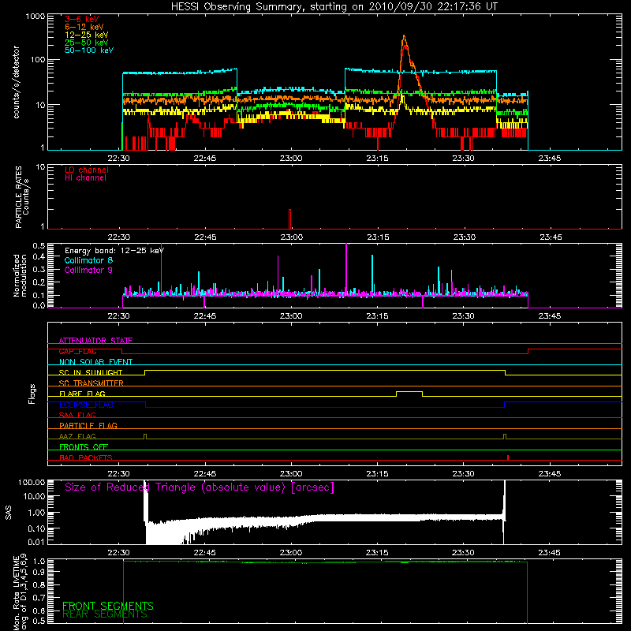
Task: Click the REAR SEGMENTS legend label
Action: [x=105, y=614]
